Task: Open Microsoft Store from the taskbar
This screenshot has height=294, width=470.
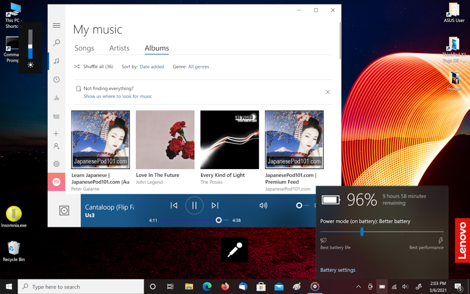Action: 261,287
